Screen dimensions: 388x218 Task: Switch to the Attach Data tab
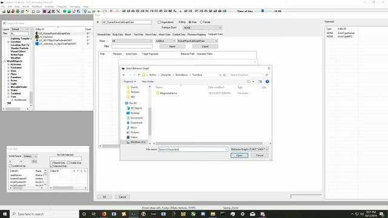(x=164, y=35)
